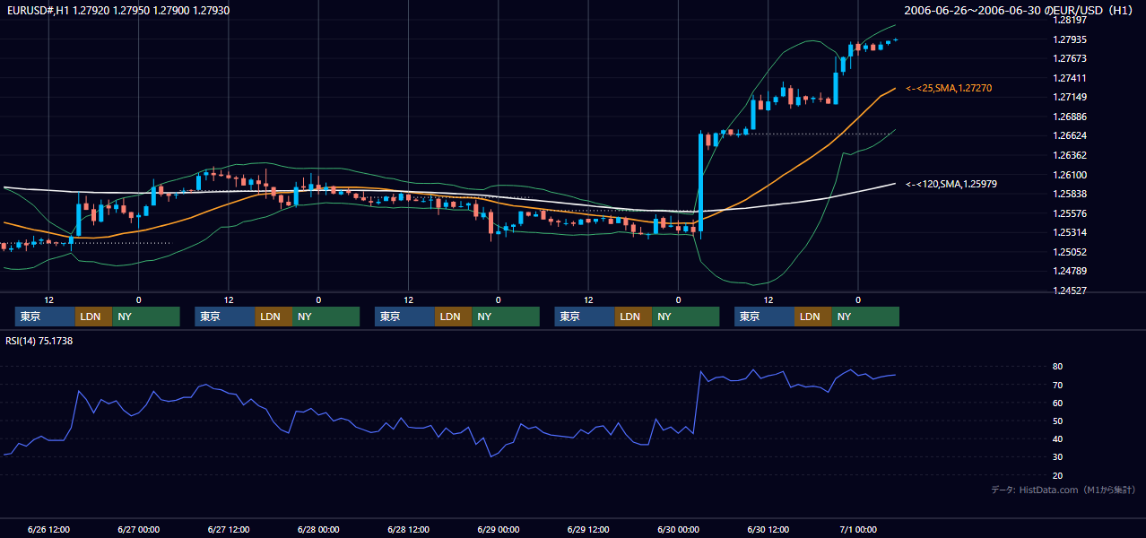The image size is (1146, 538).
Task: Select RSI scale value 50
Action: (x=1058, y=421)
